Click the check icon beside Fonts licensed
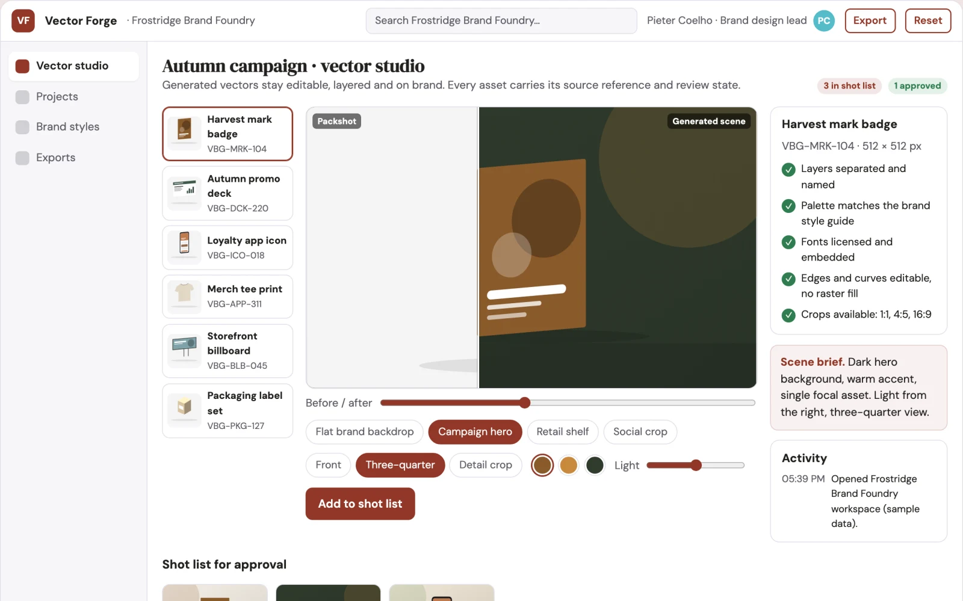963x601 pixels. (x=788, y=242)
